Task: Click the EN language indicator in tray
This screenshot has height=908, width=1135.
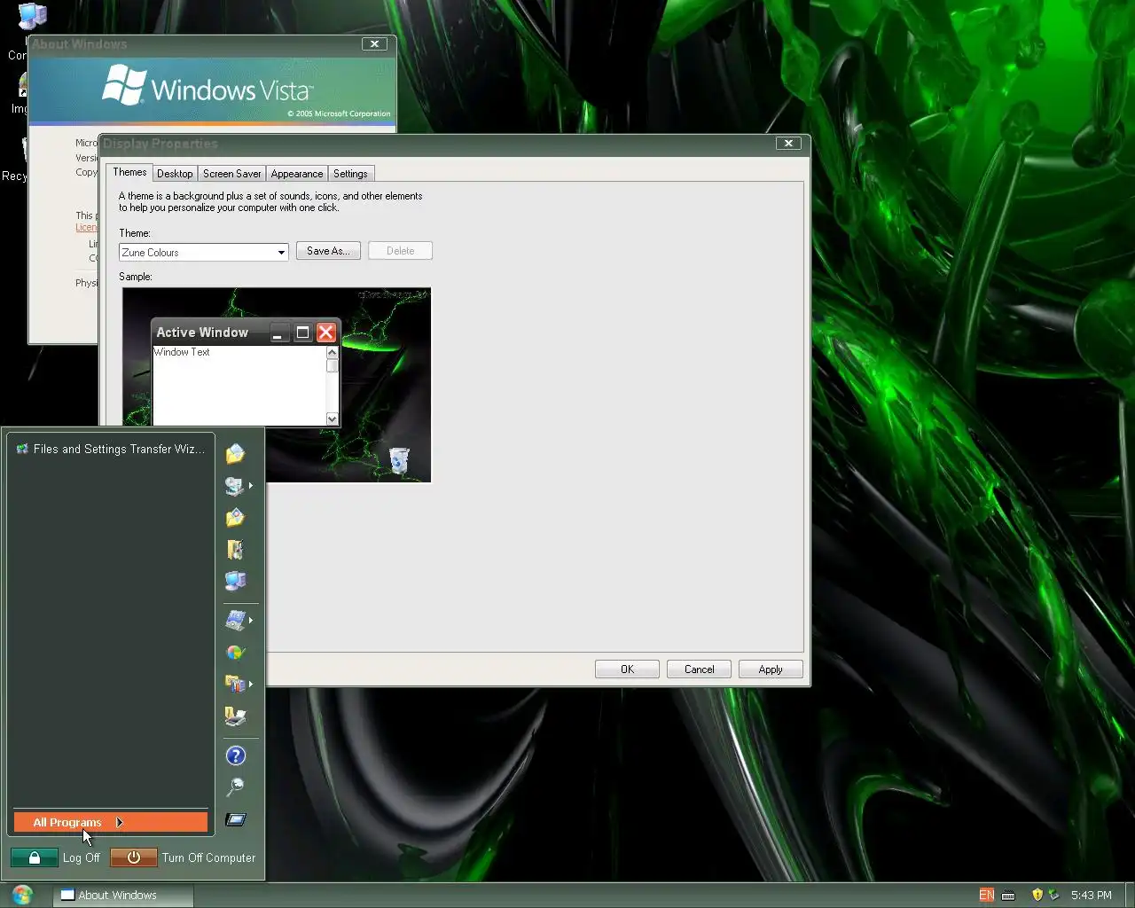Action: pyautogui.click(x=986, y=895)
